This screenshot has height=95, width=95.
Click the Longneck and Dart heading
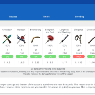(x=50, y=31)
